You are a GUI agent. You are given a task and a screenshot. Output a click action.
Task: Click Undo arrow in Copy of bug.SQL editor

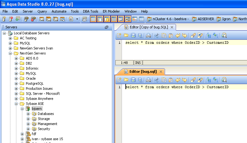178,36
